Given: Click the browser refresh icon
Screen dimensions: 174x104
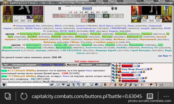Looking at the screenshot, I should pyautogui.click(x=24, y=96).
